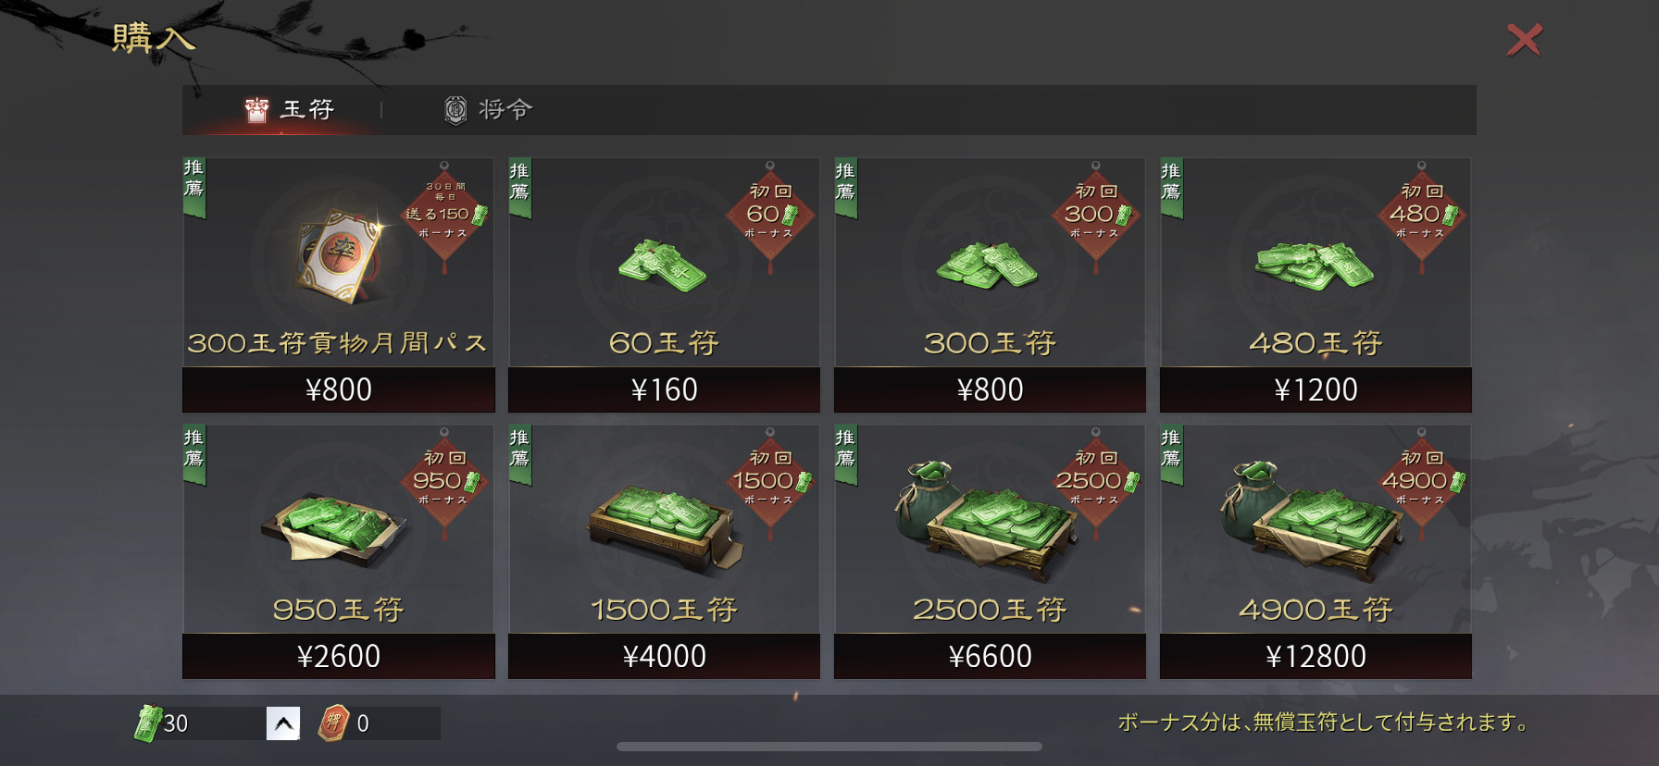Click the green jade balance icon showing 30
Image resolution: width=1659 pixels, height=766 pixels.
pyautogui.click(x=148, y=723)
